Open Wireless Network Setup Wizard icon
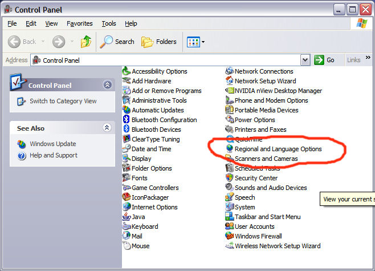This screenshot has width=375, height=271. [x=229, y=246]
